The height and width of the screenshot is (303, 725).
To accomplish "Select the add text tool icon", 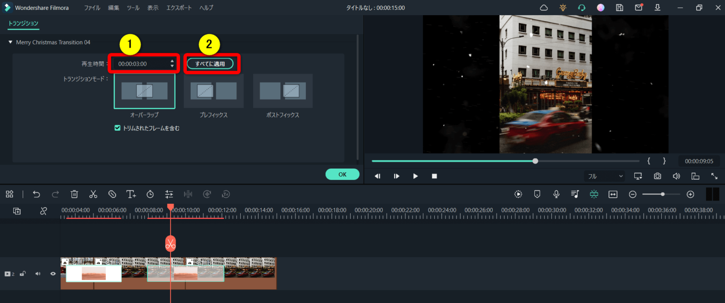I will coord(131,194).
